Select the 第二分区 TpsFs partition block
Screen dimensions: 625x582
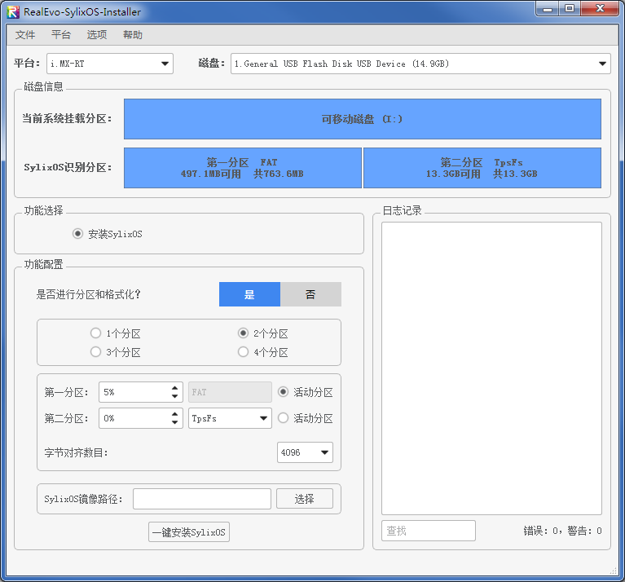pyautogui.click(x=482, y=168)
